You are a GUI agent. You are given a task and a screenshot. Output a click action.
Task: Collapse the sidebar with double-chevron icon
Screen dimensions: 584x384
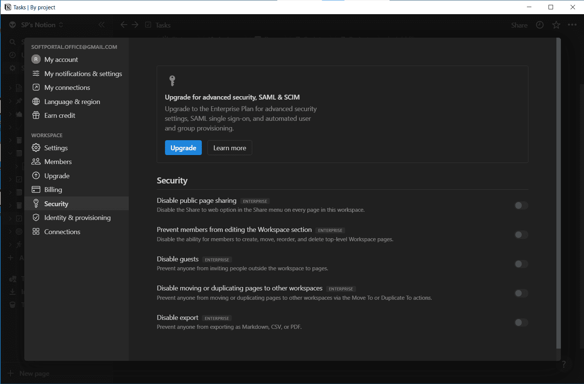(x=102, y=25)
